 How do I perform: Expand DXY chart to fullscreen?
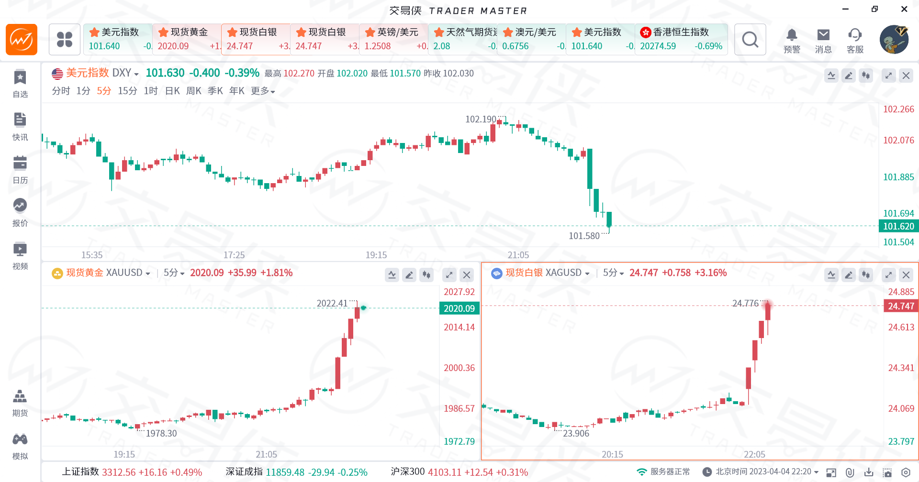(x=889, y=76)
